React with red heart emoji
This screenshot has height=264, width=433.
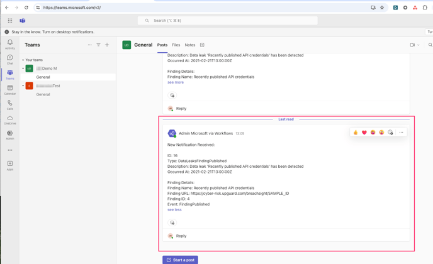[x=364, y=133]
